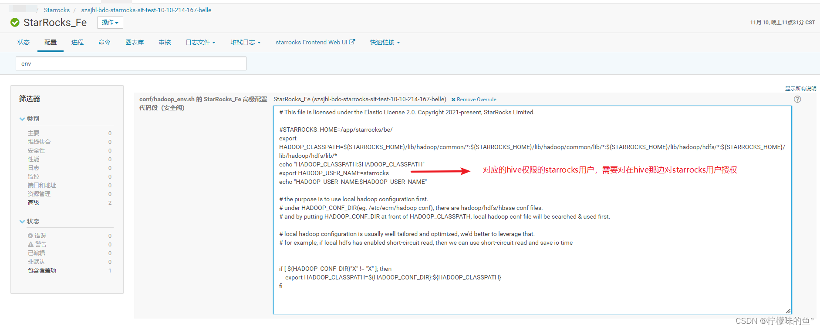Go to the 命令 tab
Screen dimensions: 820x329
[x=105, y=42]
